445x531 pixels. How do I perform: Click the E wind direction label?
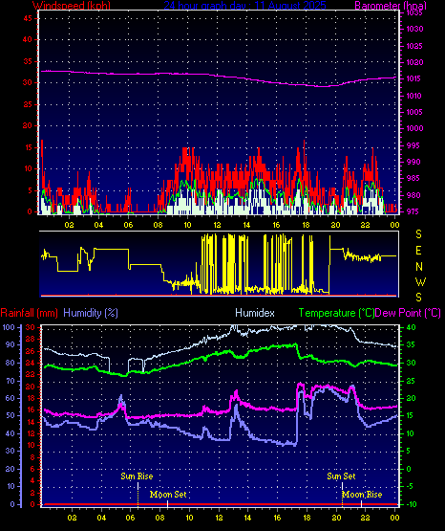pos(418,251)
